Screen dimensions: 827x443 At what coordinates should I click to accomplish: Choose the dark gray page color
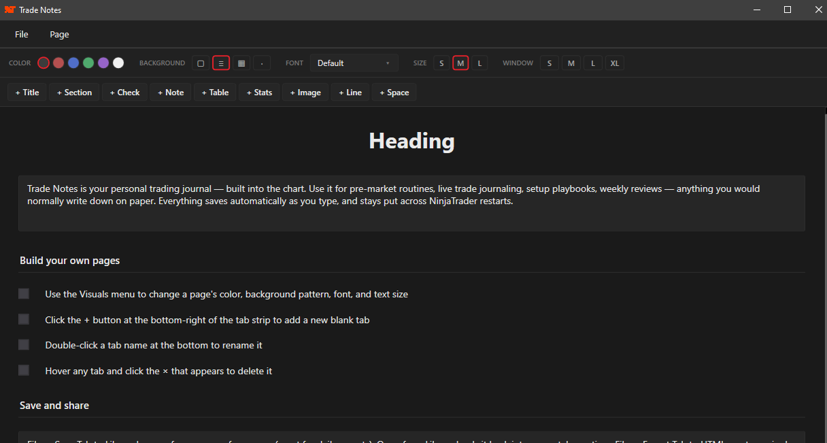tap(44, 63)
